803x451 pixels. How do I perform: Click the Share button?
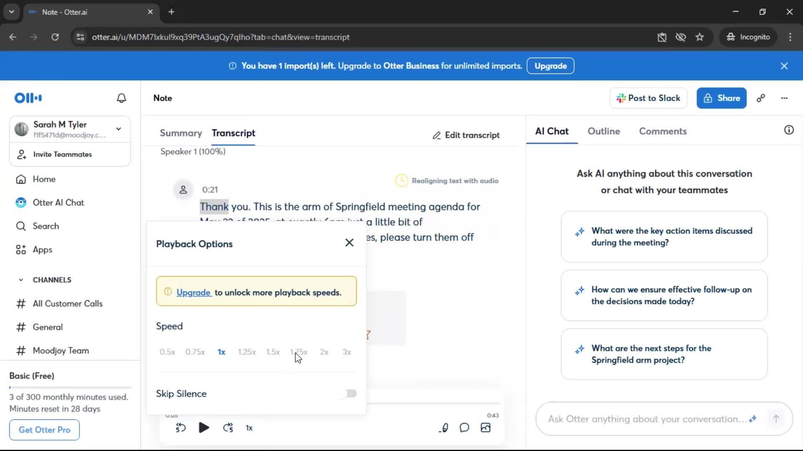(721, 98)
